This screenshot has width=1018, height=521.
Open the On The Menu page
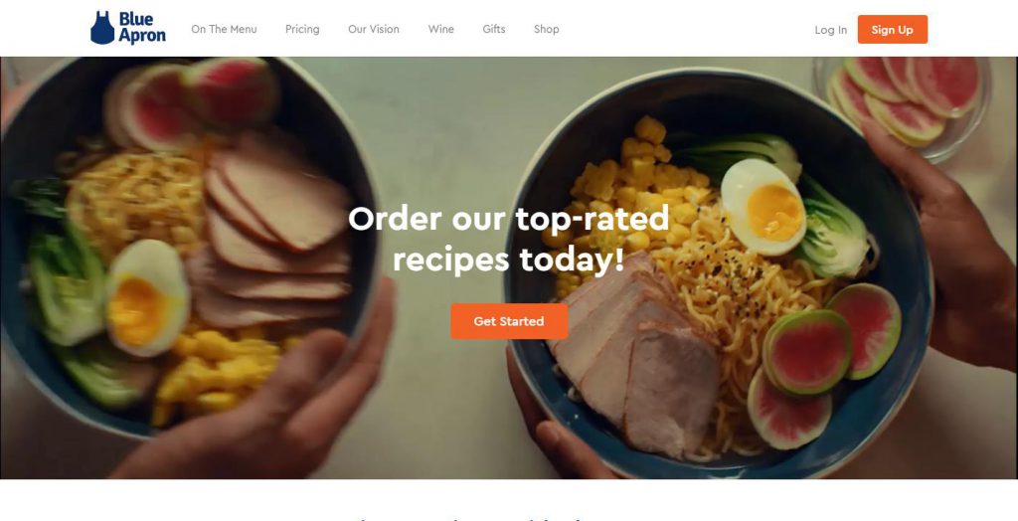pyautogui.click(x=224, y=29)
